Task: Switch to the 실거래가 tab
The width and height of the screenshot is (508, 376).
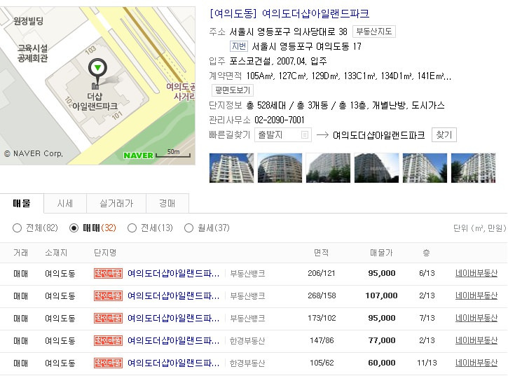Action: [x=116, y=203]
